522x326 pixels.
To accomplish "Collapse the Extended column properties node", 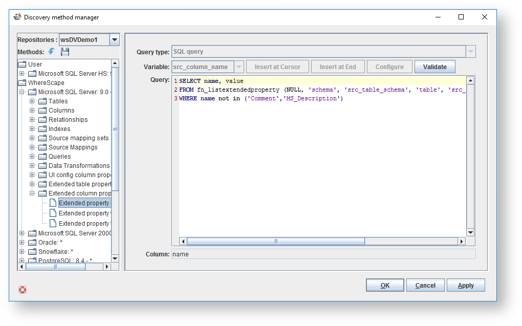I will pos(32,193).
